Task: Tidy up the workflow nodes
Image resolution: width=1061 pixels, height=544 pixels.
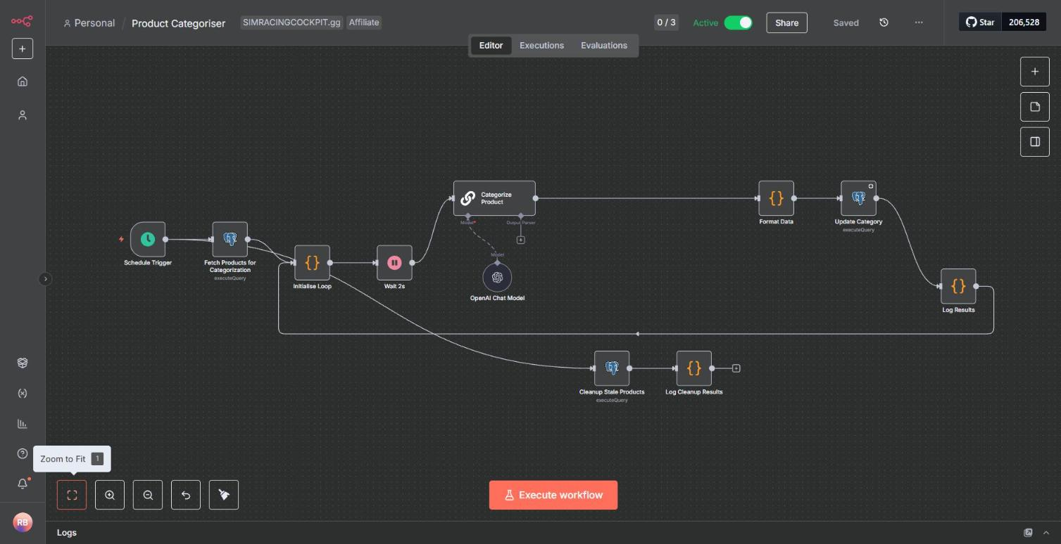Action: point(224,495)
